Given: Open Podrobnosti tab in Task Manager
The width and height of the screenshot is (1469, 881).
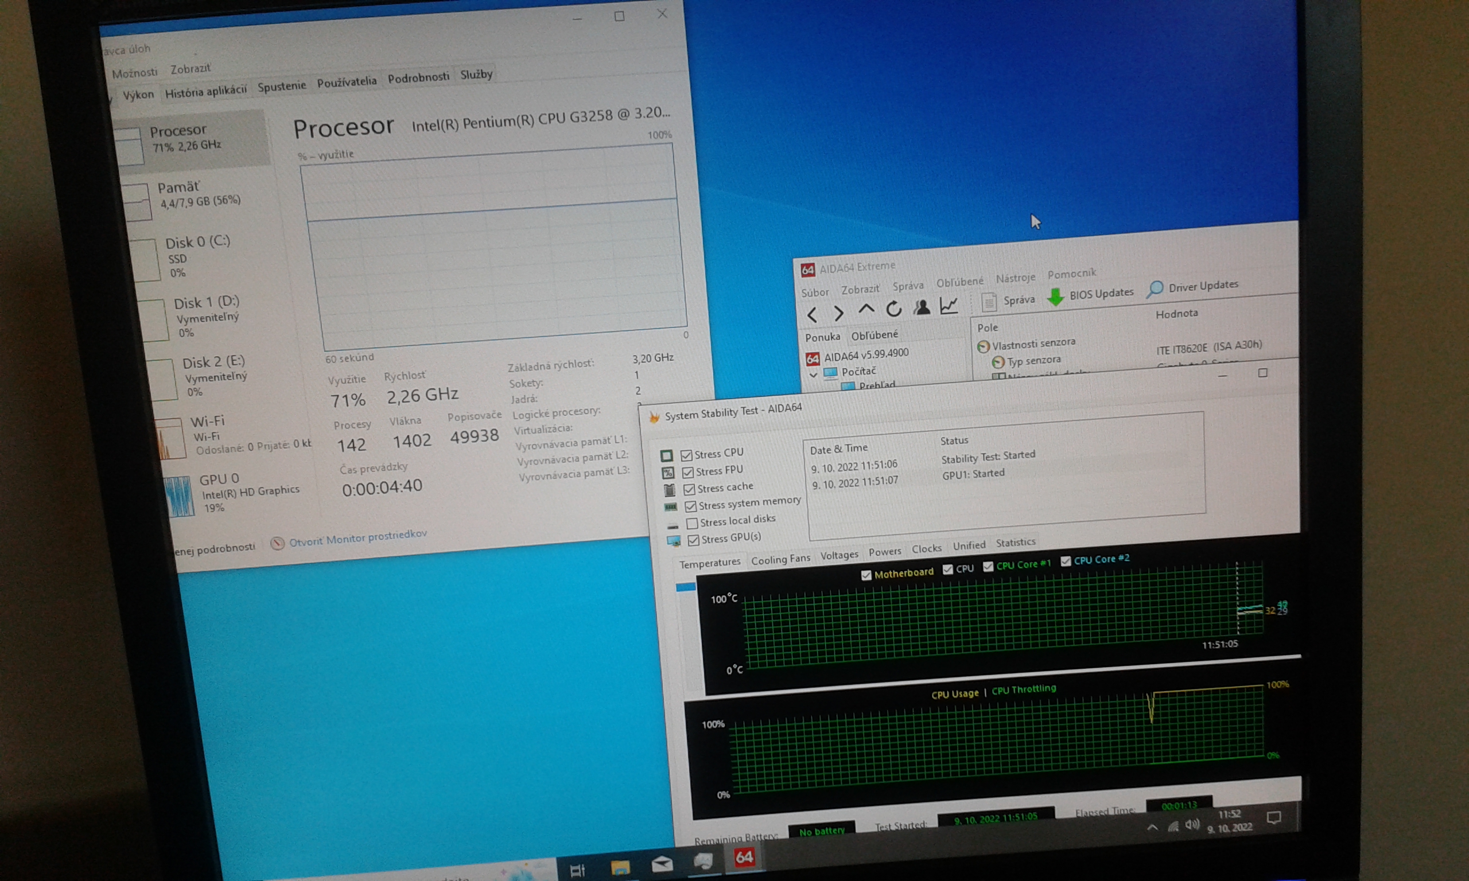Looking at the screenshot, I should 418,78.
